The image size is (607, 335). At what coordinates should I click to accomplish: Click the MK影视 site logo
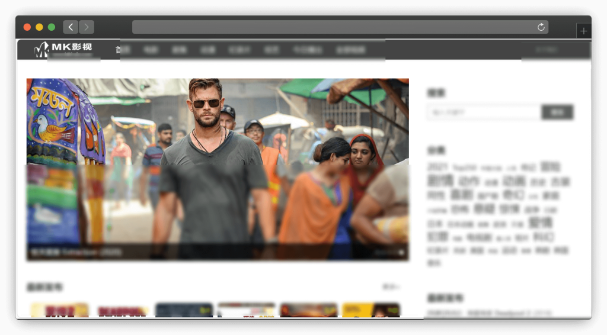[x=63, y=49]
